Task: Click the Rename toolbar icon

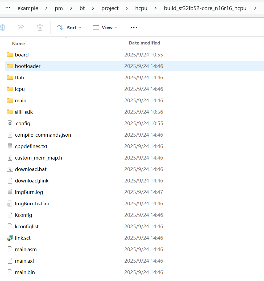Action: [x=2, y=27]
